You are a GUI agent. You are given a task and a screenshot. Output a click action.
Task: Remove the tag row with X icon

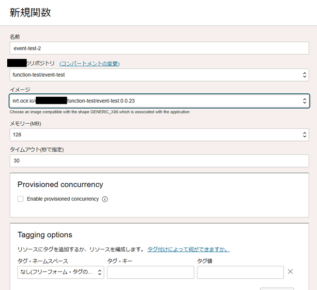(x=290, y=272)
